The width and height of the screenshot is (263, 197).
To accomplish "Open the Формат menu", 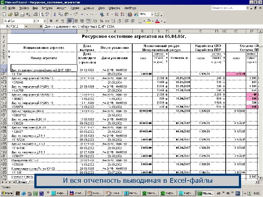I will click(61, 8).
